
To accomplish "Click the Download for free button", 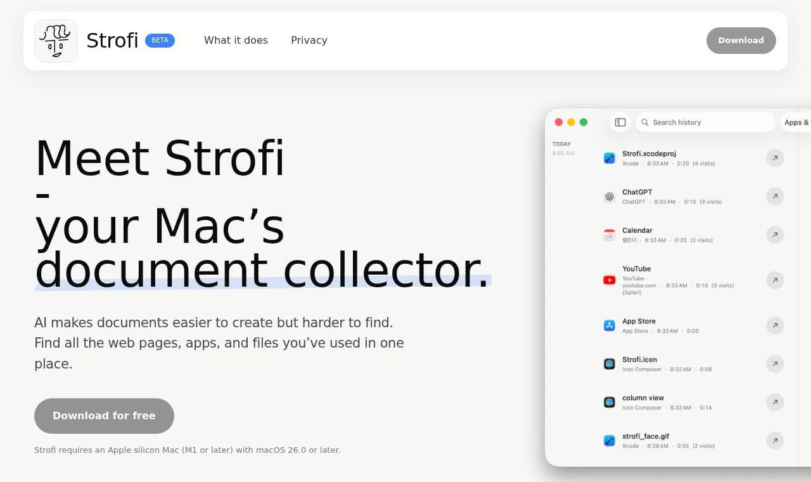I will click(104, 416).
